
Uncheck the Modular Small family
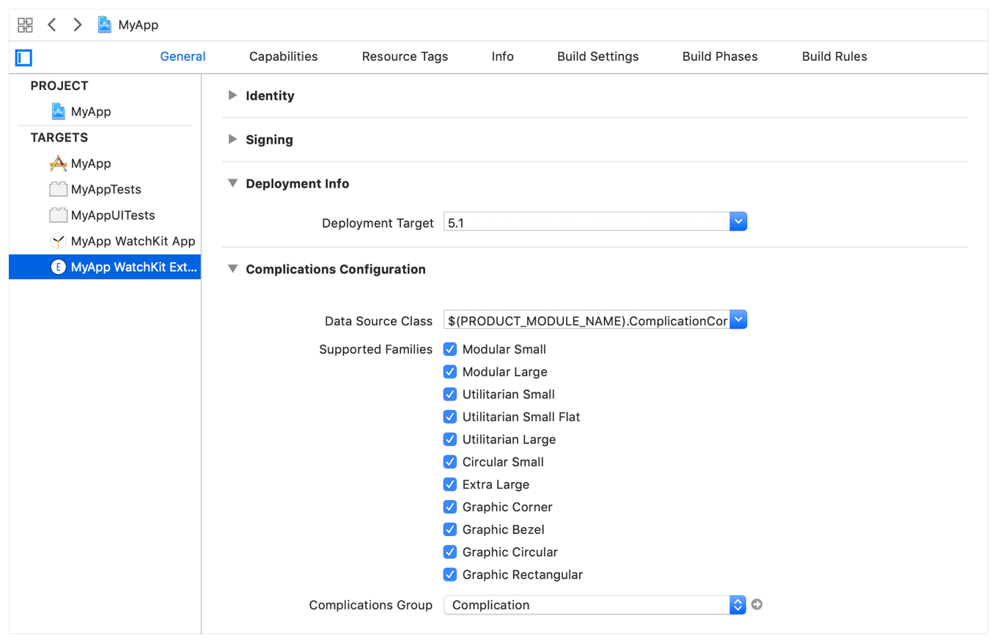click(450, 349)
